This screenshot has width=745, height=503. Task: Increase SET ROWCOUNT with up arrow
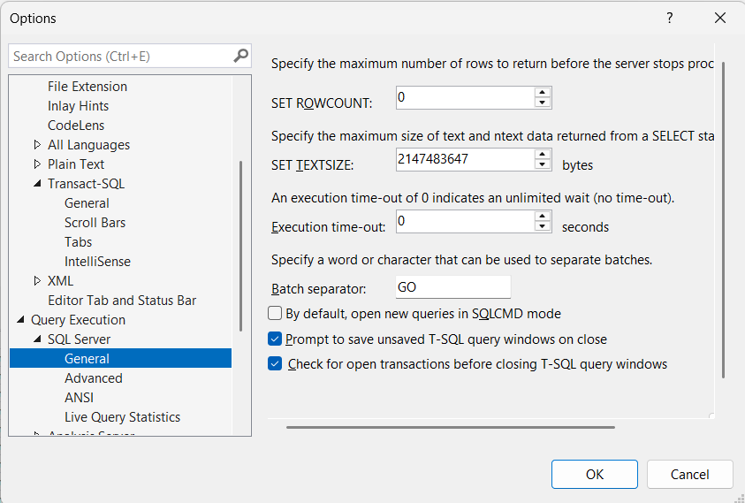pyautogui.click(x=542, y=92)
